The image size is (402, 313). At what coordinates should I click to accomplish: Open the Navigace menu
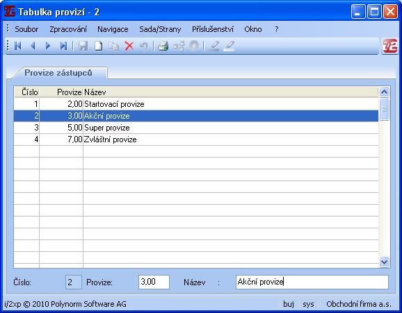113,29
